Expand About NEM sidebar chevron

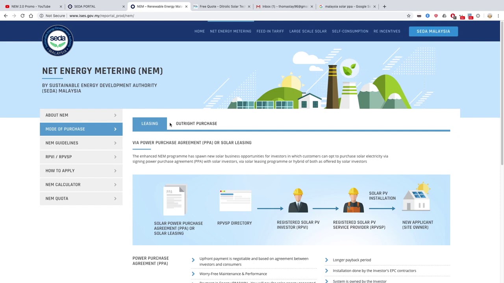pyautogui.click(x=115, y=115)
